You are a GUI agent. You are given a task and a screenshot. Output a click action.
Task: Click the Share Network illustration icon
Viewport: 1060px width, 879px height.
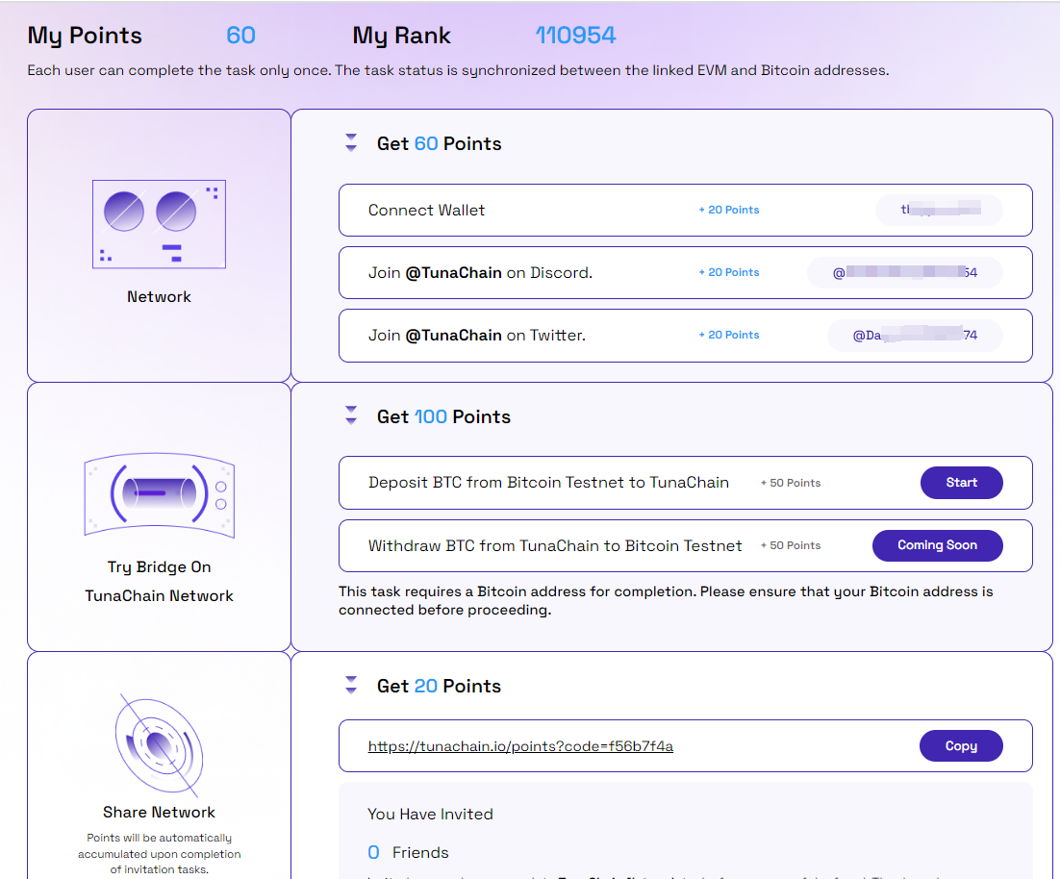point(159,745)
